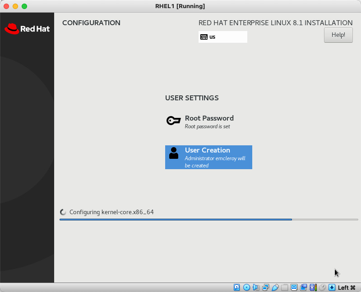Viewport: 361px width, 292px height.
Task: Click the recording status icon
Action: [x=303, y=288]
